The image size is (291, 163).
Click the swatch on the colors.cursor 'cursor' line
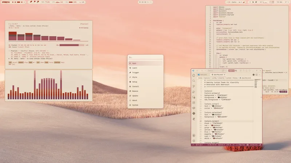coord(215,108)
